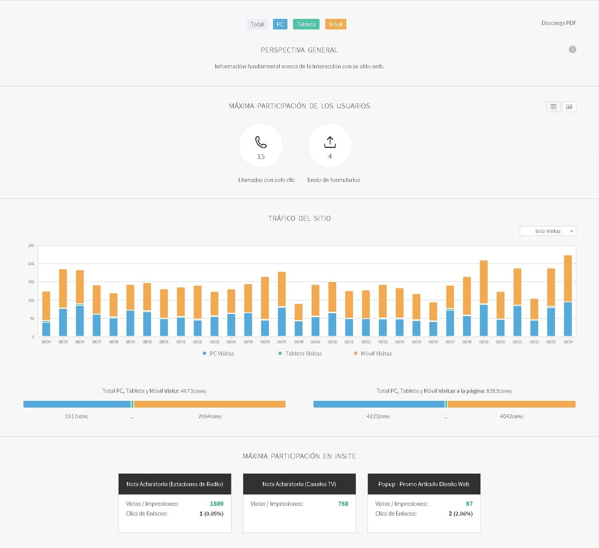Toggle the Total device filter
Viewport: 599px width, 548px height.
point(257,24)
